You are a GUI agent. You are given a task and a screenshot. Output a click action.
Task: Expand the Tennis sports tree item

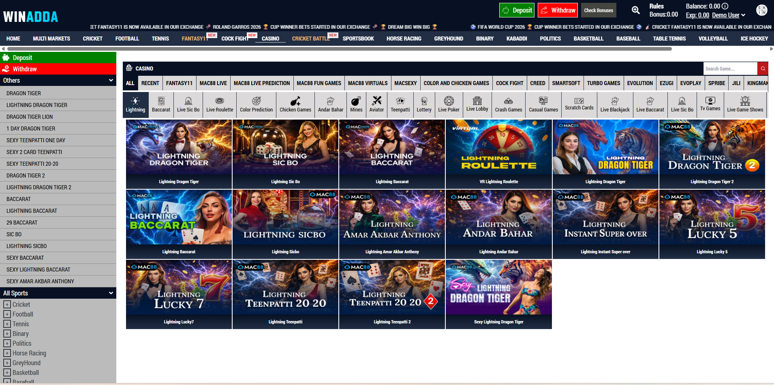7,324
